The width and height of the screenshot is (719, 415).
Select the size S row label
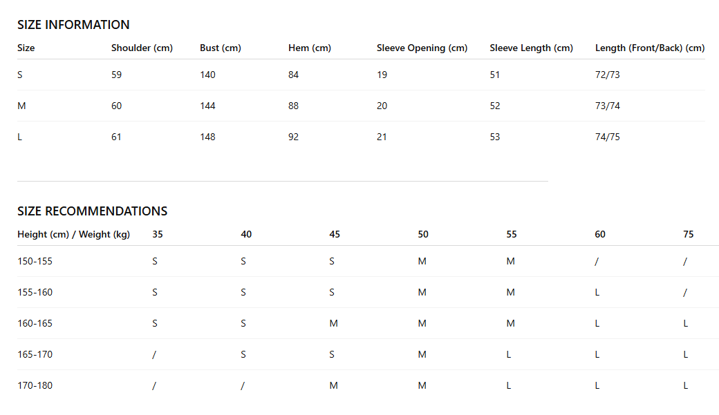click(20, 75)
